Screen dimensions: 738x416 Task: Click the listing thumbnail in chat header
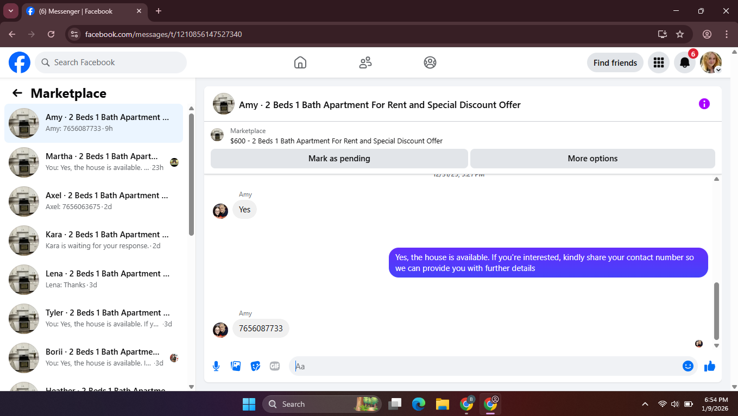tap(224, 104)
